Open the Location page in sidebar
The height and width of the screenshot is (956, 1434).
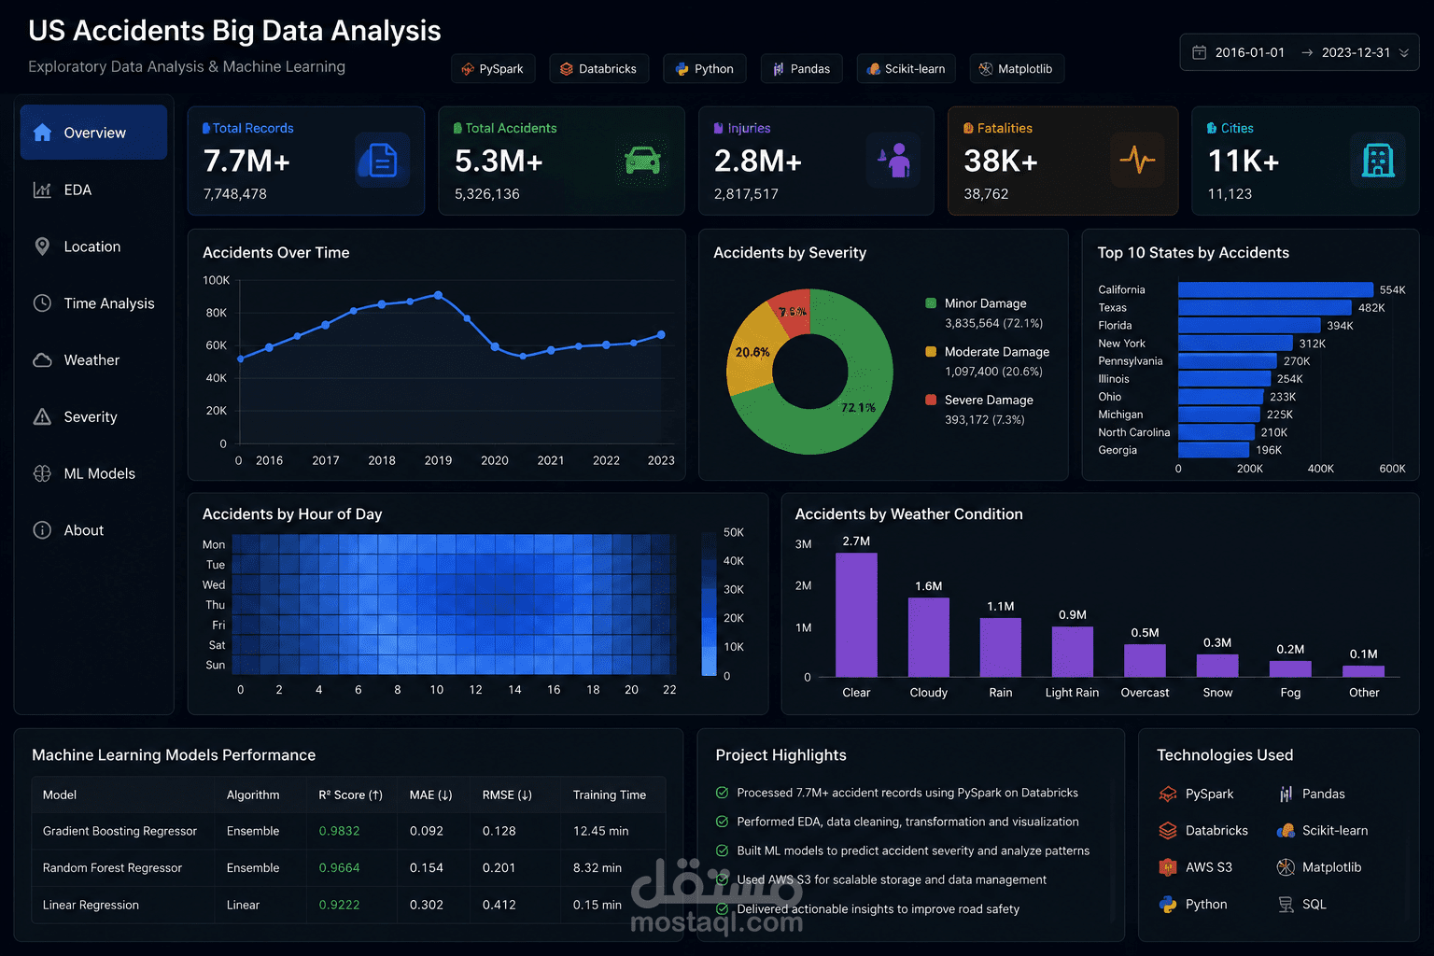93,246
